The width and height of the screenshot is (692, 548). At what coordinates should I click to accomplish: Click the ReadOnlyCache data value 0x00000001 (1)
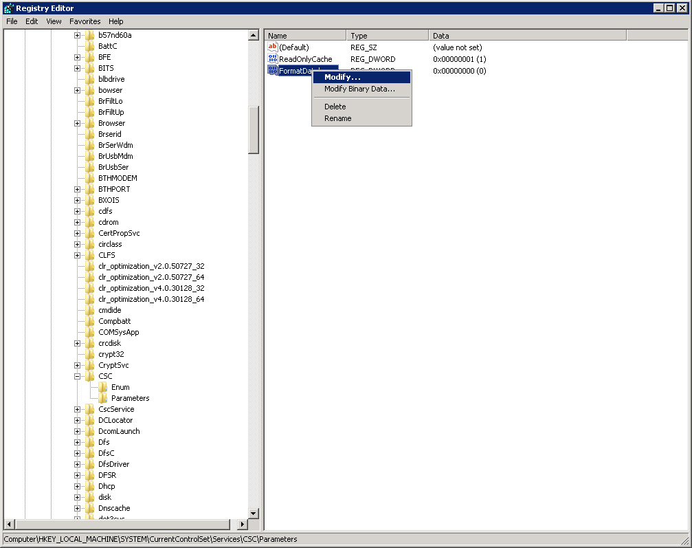[460, 58]
